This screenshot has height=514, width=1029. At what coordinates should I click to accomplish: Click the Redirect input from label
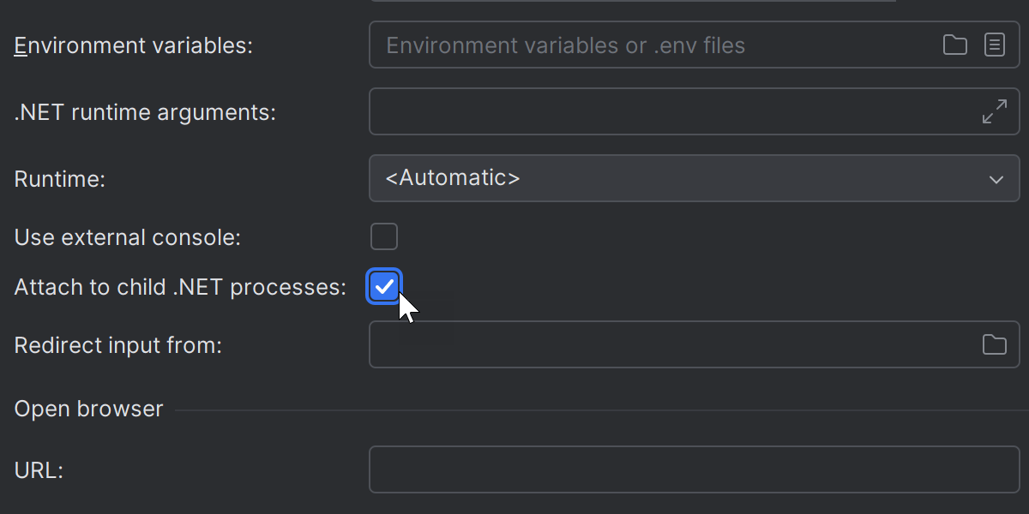tap(117, 345)
